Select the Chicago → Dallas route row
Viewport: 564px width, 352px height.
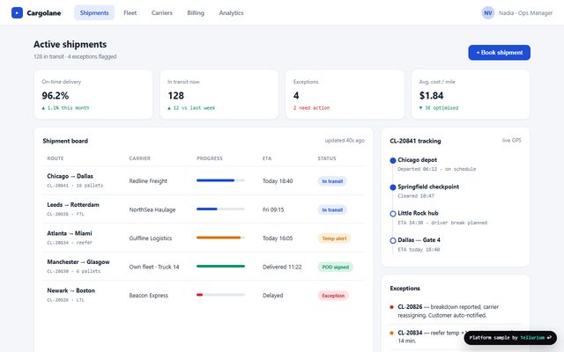[x=204, y=180]
